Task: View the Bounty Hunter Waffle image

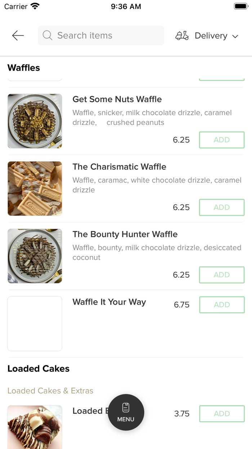Action: [x=35, y=256]
